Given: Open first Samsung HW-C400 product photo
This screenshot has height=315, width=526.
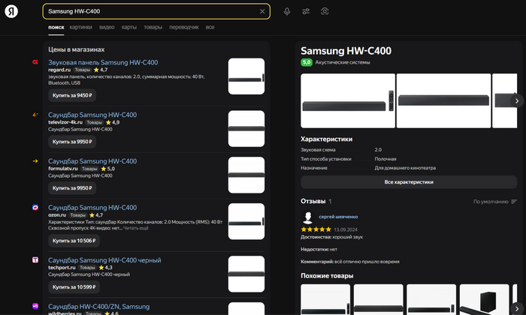Looking at the screenshot, I should click(x=346, y=100).
